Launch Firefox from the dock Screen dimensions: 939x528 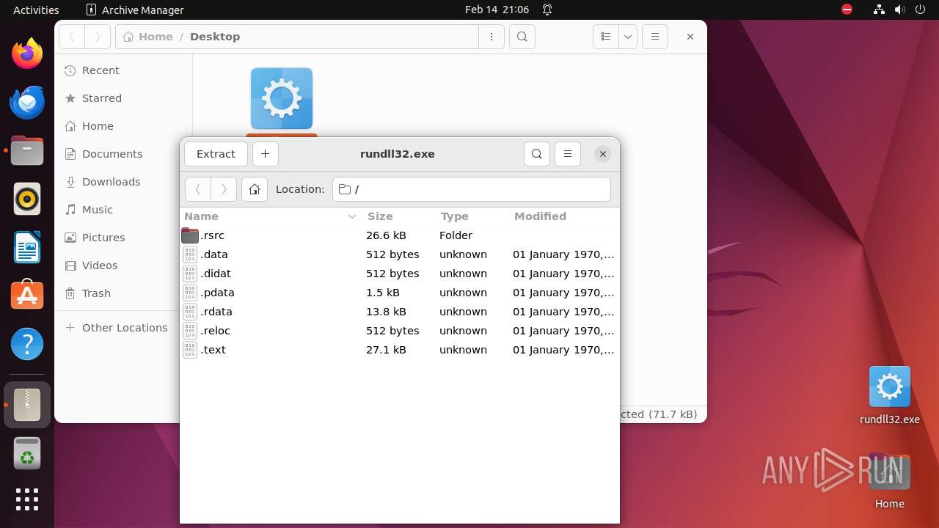tap(27, 54)
